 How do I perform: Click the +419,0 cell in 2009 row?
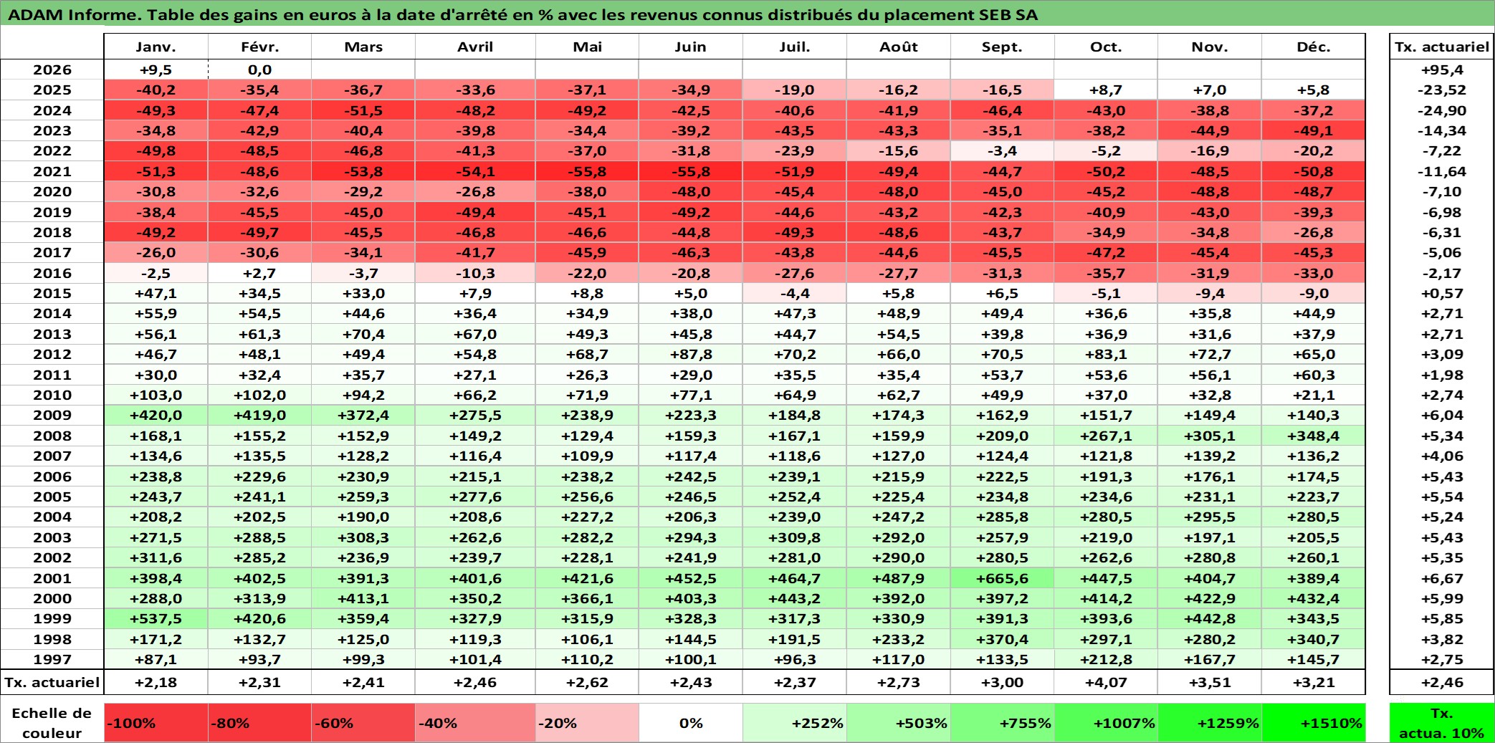coord(260,415)
